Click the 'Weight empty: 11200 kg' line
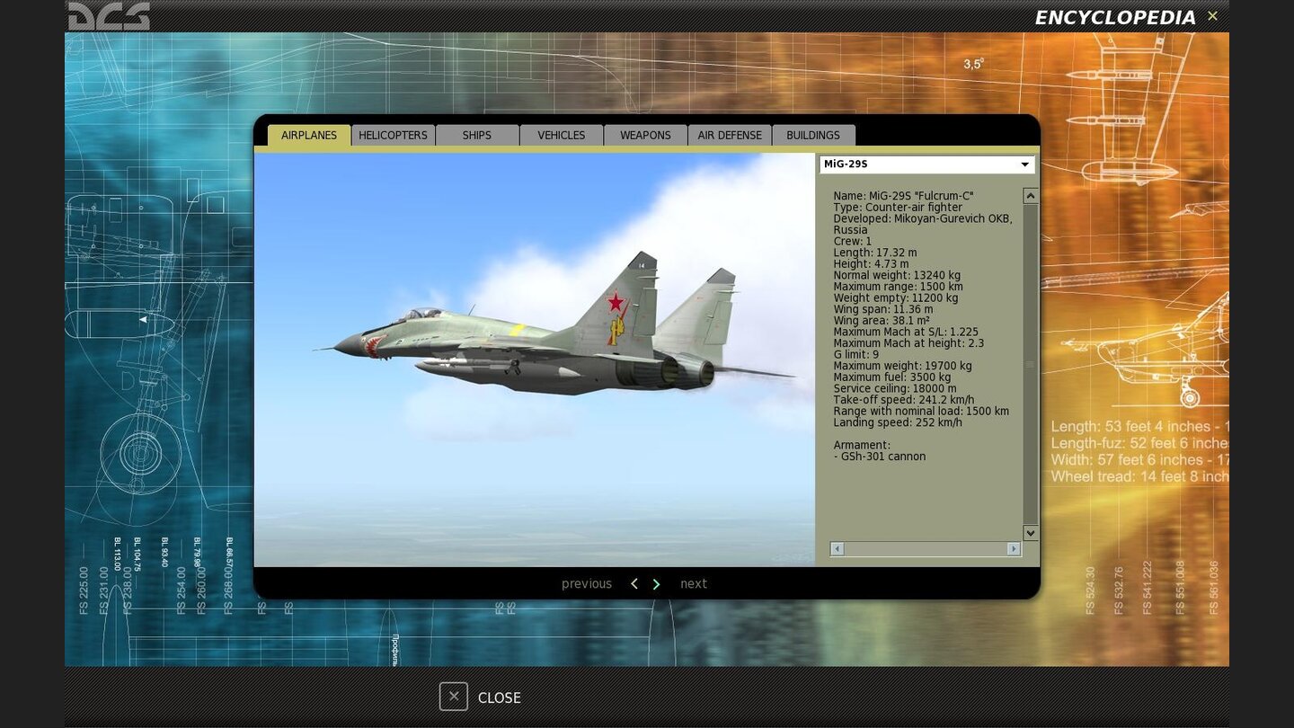The image size is (1294, 728). click(895, 298)
